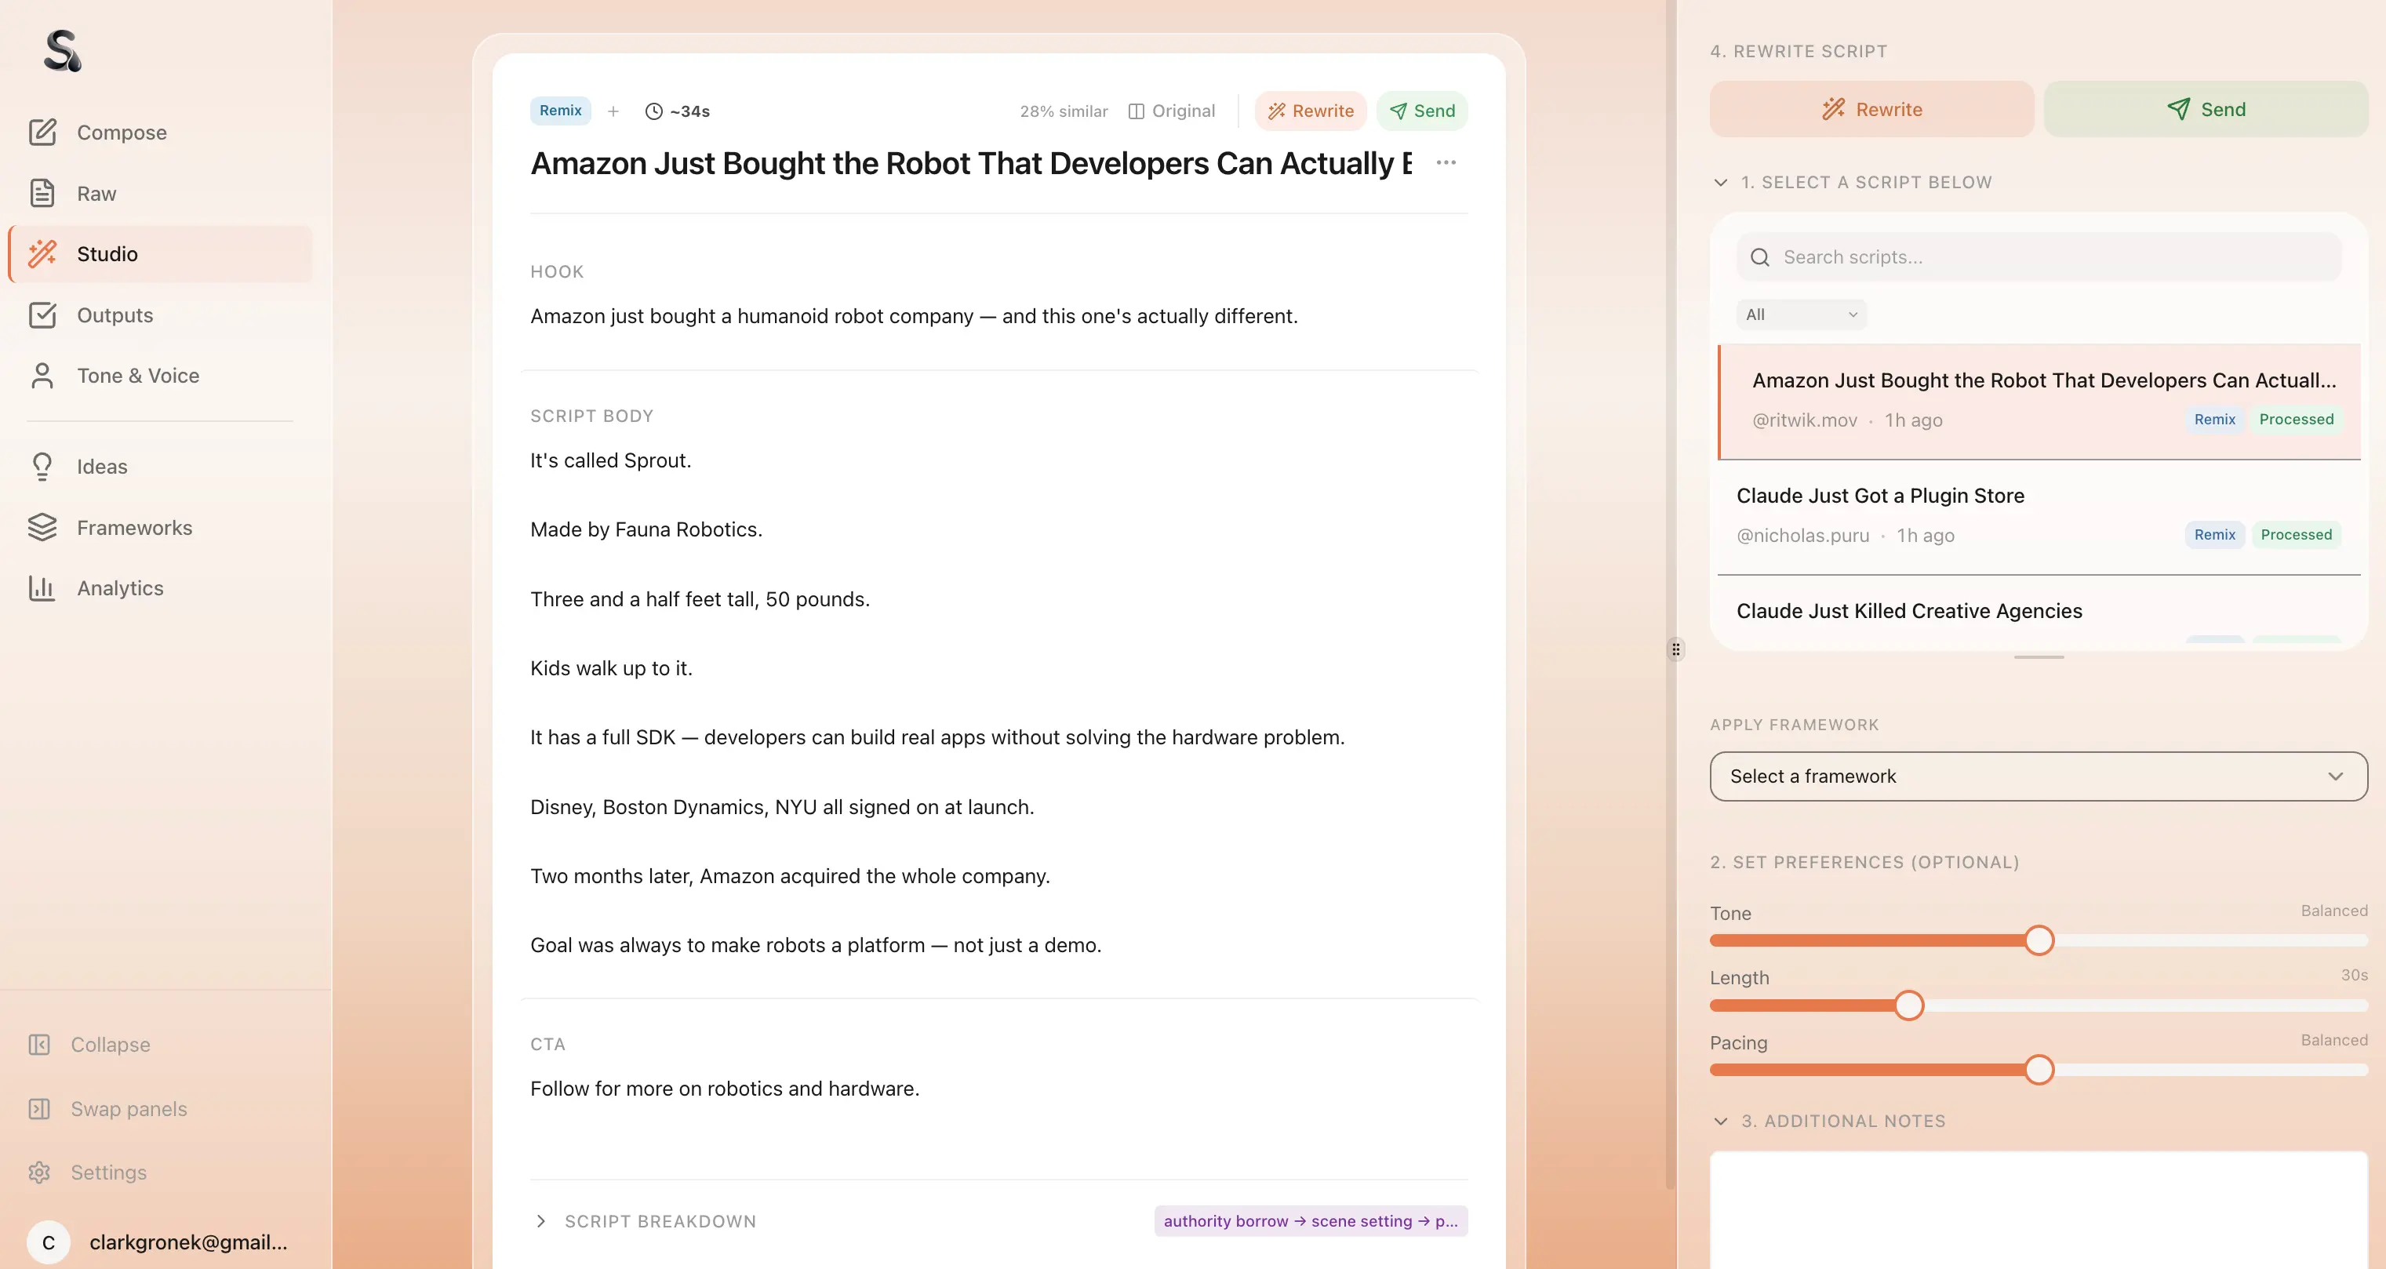Screen dimensions: 2386x1269
Task: Click the Frameworks layers icon
Action: pyautogui.click(x=42, y=527)
